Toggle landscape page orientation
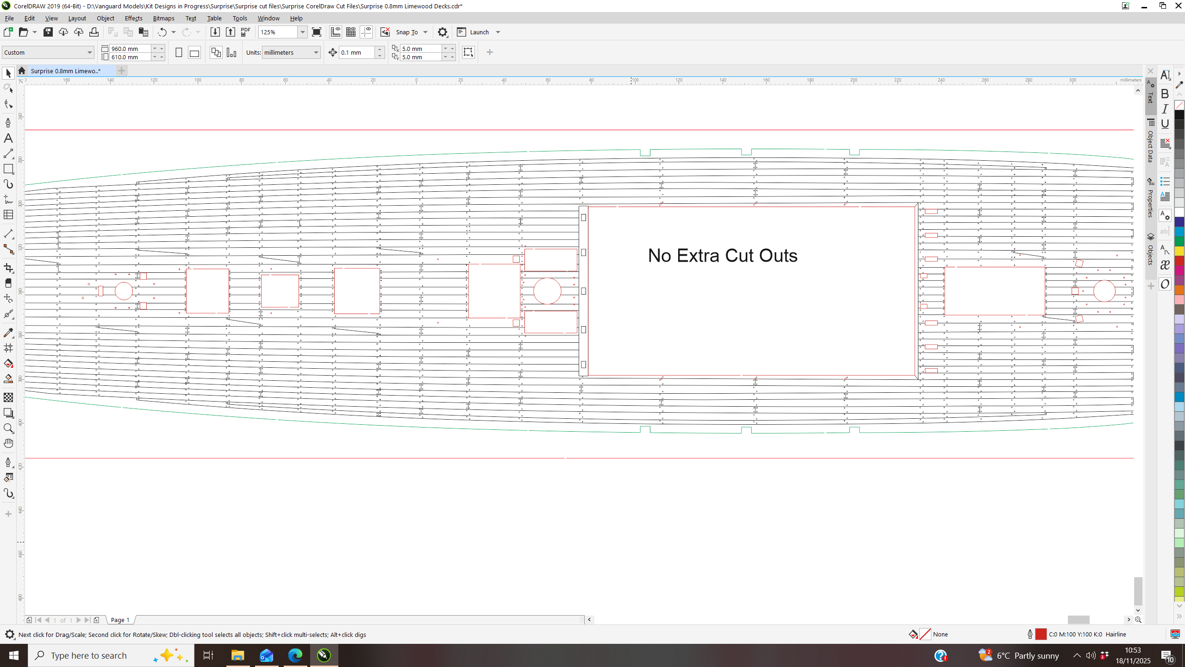Viewport: 1185px width, 667px height. click(x=194, y=53)
